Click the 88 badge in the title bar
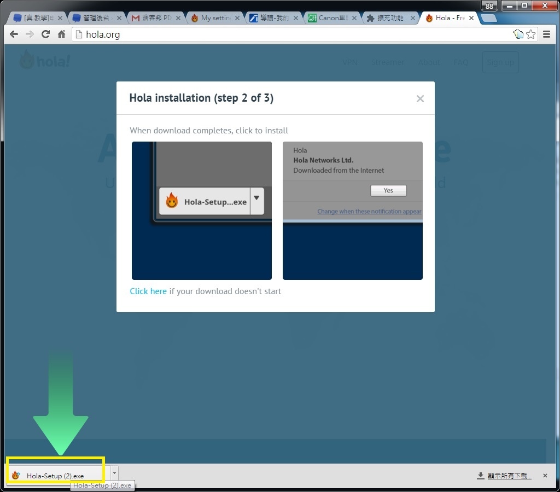 [489, 6]
